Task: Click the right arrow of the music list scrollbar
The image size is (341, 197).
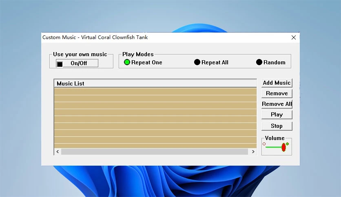Action: [x=253, y=152]
